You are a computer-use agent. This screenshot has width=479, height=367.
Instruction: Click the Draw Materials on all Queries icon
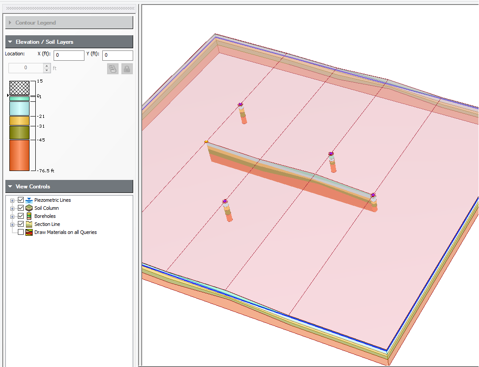pos(28,232)
